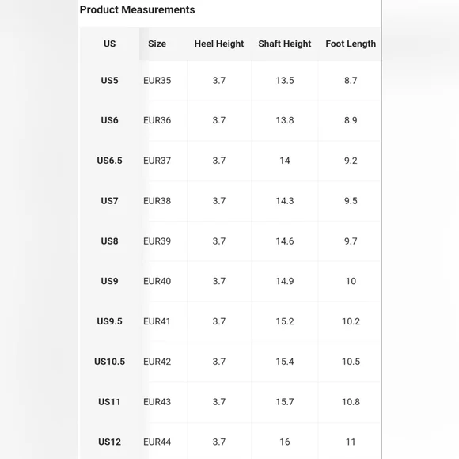Select the US9 row label
The height and width of the screenshot is (459, 459).
(109, 281)
